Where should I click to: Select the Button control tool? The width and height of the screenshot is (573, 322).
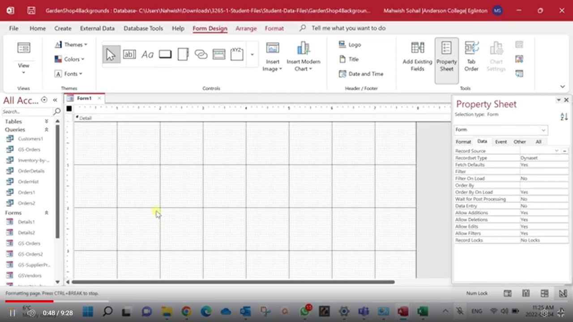click(165, 55)
